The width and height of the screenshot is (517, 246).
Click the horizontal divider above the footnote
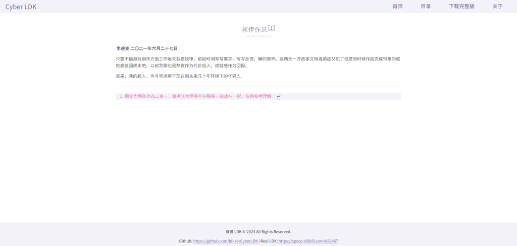click(258, 86)
